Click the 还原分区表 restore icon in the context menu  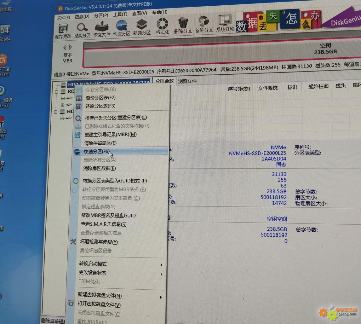click(x=79, y=107)
